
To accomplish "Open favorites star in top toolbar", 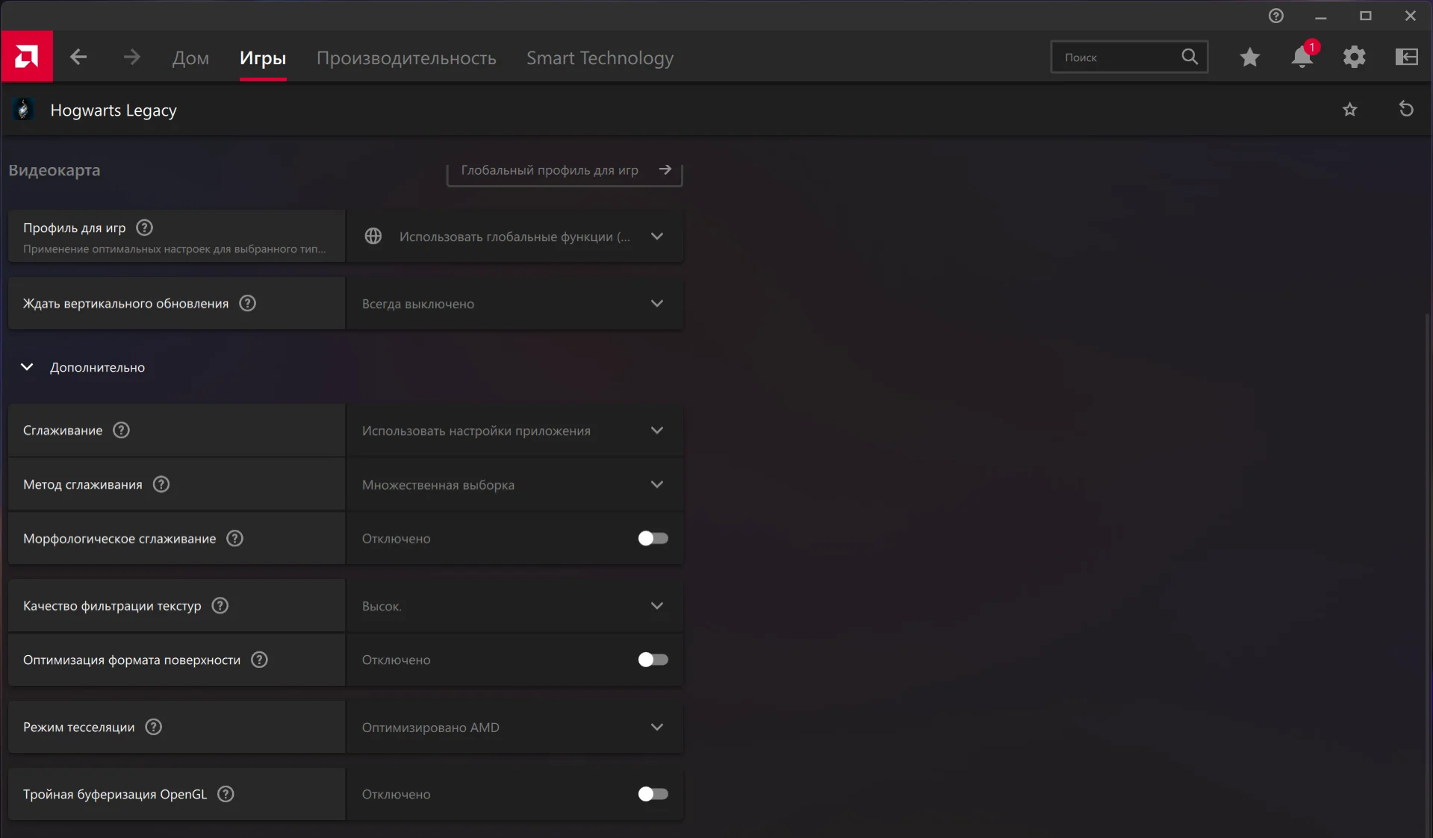I will click(1249, 57).
